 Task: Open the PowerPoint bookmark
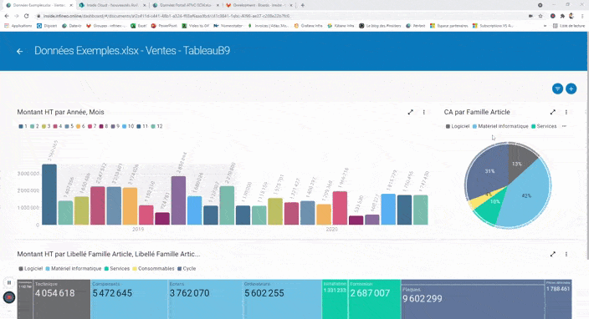164,26
